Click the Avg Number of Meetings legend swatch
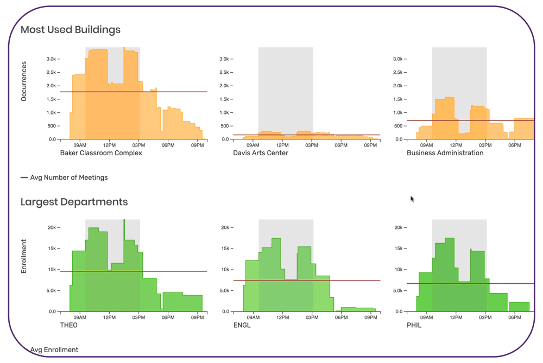The image size is (543, 363). pyautogui.click(x=24, y=177)
